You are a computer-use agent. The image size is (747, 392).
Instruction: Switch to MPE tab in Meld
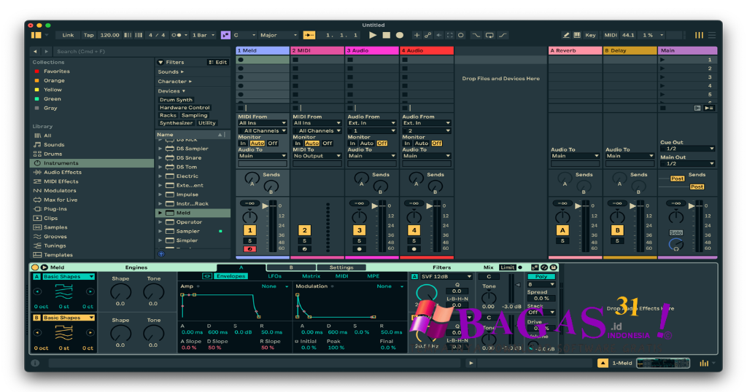coord(373,276)
